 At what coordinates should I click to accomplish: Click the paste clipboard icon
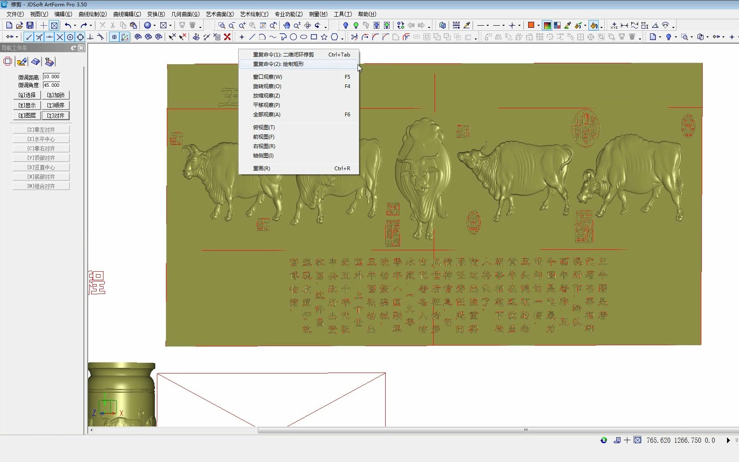133,25
